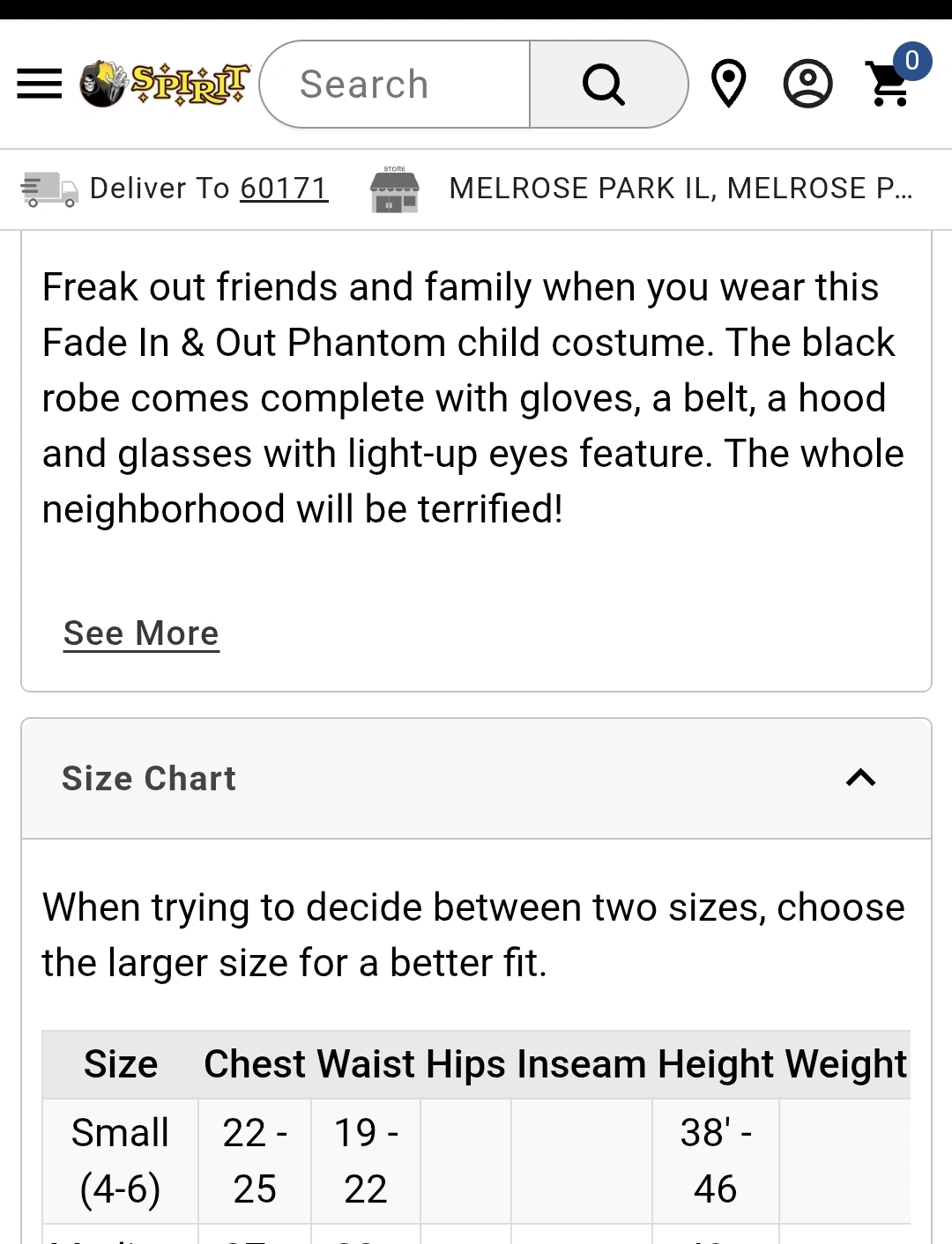
Task: Open the shopping cart
Action: 889,86
